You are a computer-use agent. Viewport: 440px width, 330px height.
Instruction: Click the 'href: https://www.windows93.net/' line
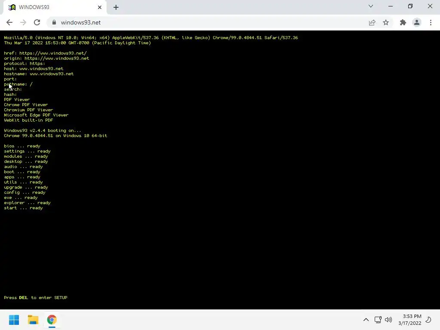[46, 53]
